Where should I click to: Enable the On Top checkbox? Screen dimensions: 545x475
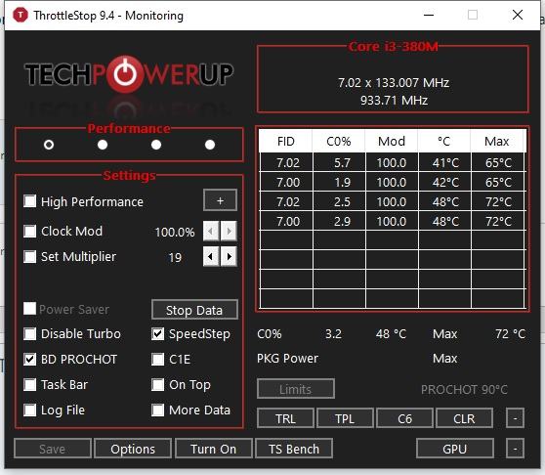(x=158, y=384)
